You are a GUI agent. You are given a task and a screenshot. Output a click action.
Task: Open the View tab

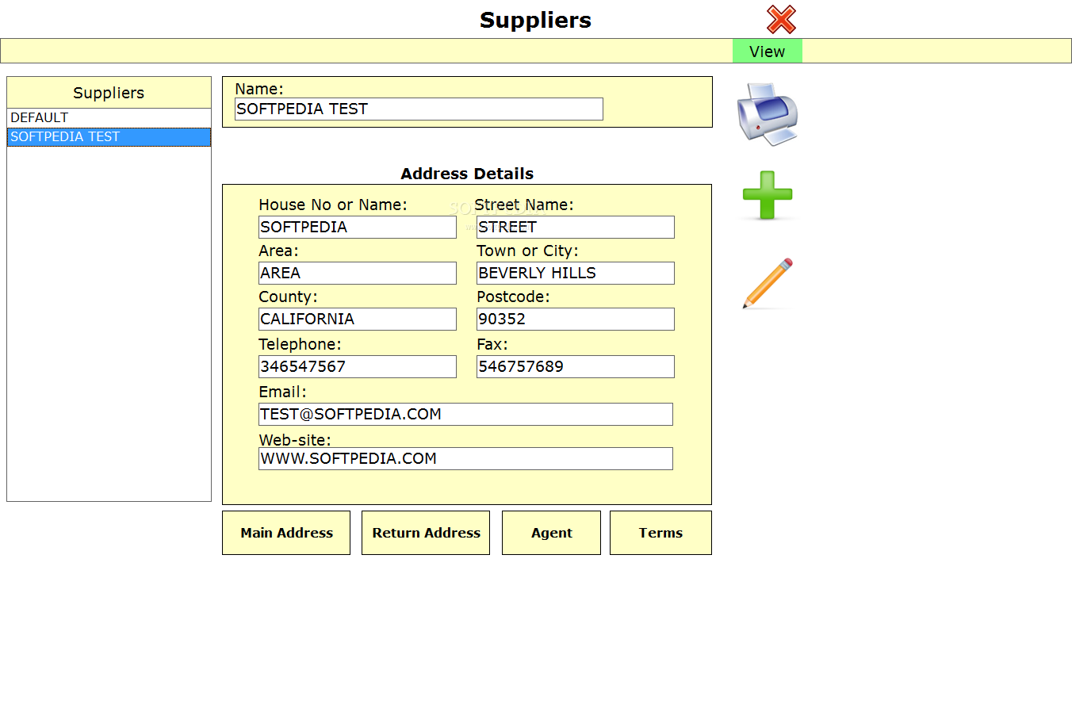click(767, 52)
